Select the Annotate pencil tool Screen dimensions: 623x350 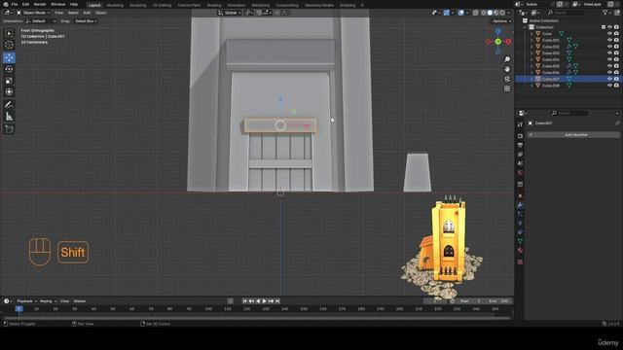(9, 105)
